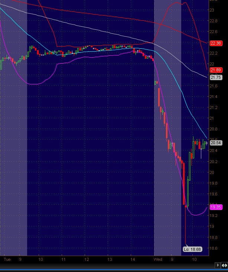Image resolution: width=228 pixels, height=272 pixels.
Task: Click the 13 hour mark on time axis
Action: click(x=109, y=259)
